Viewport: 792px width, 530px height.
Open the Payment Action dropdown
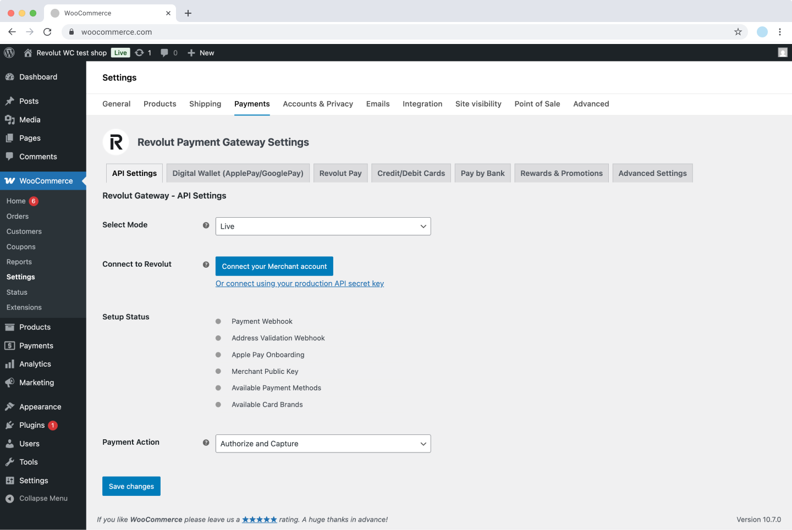323,444
